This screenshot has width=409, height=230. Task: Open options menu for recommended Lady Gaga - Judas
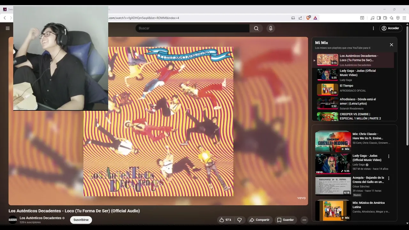click(389, 157)
